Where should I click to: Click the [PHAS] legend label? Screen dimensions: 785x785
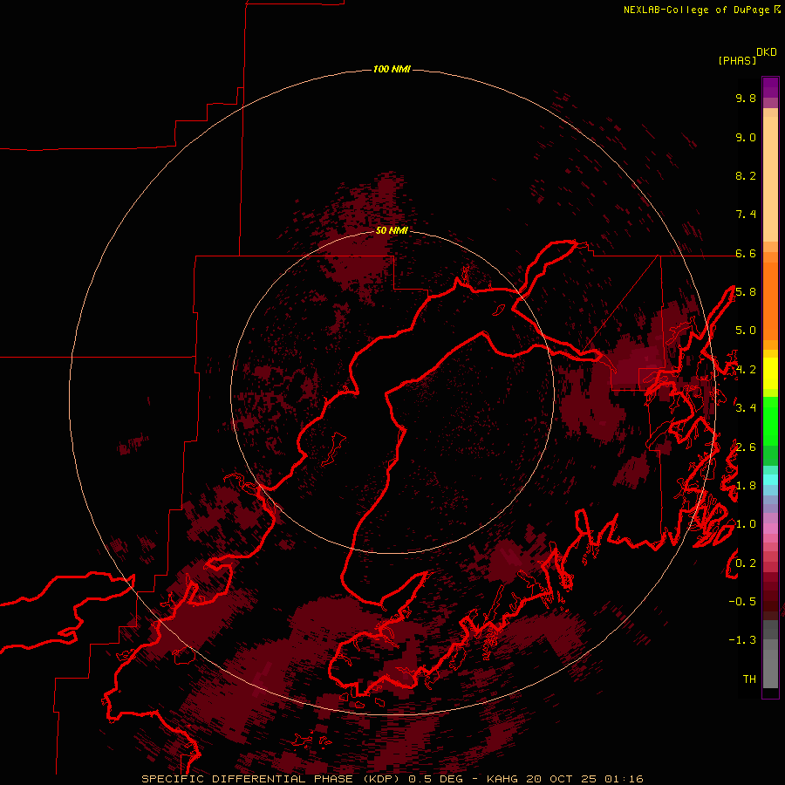click(737, 60)
